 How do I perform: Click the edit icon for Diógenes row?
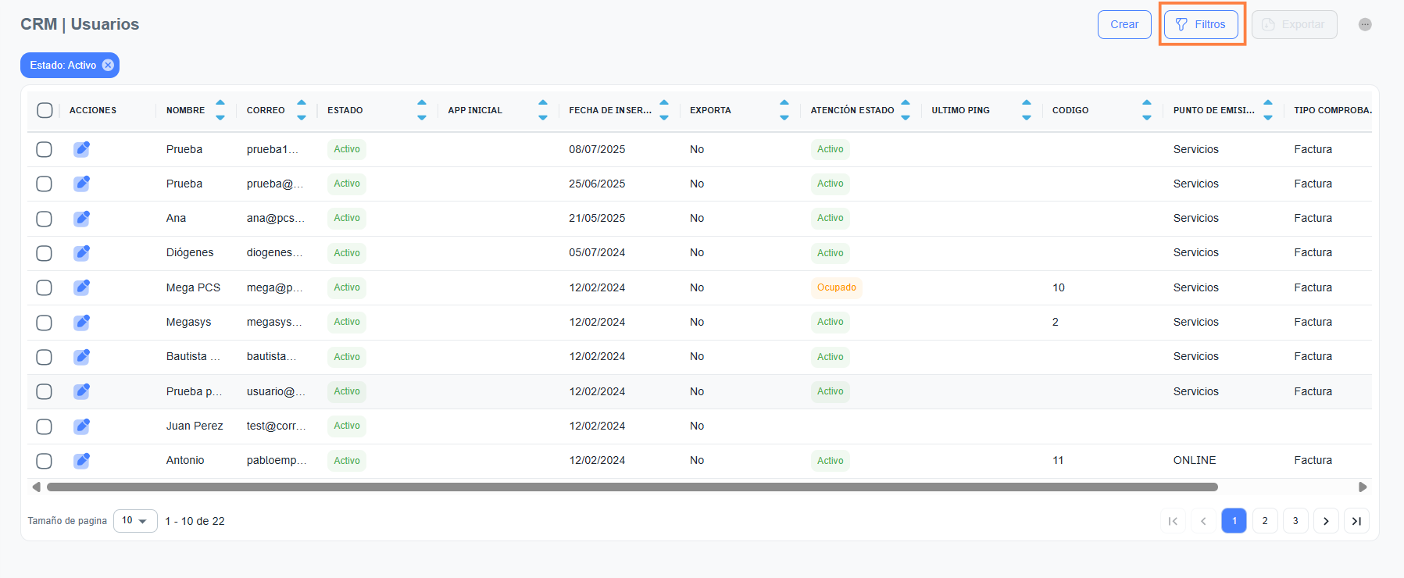(x=81, y=253)
